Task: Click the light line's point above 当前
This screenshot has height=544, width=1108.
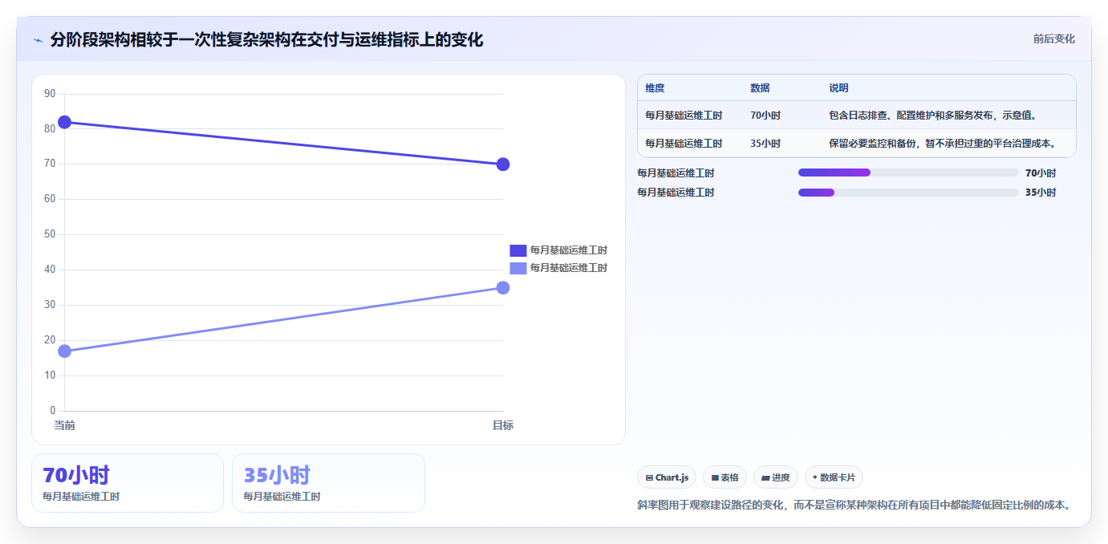Action: coord(64,351)
